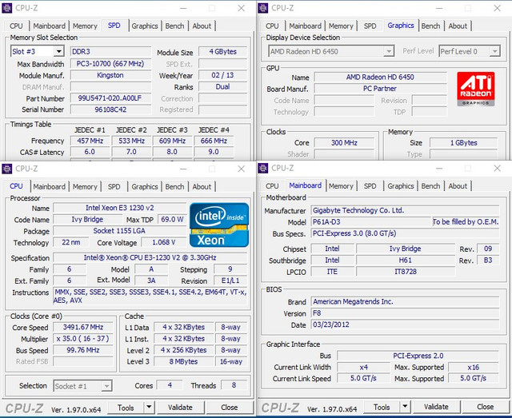The height and width of the screenshot is (418, 512).
Task: Open Bench tab in the Graphics window
Action: 430,26
